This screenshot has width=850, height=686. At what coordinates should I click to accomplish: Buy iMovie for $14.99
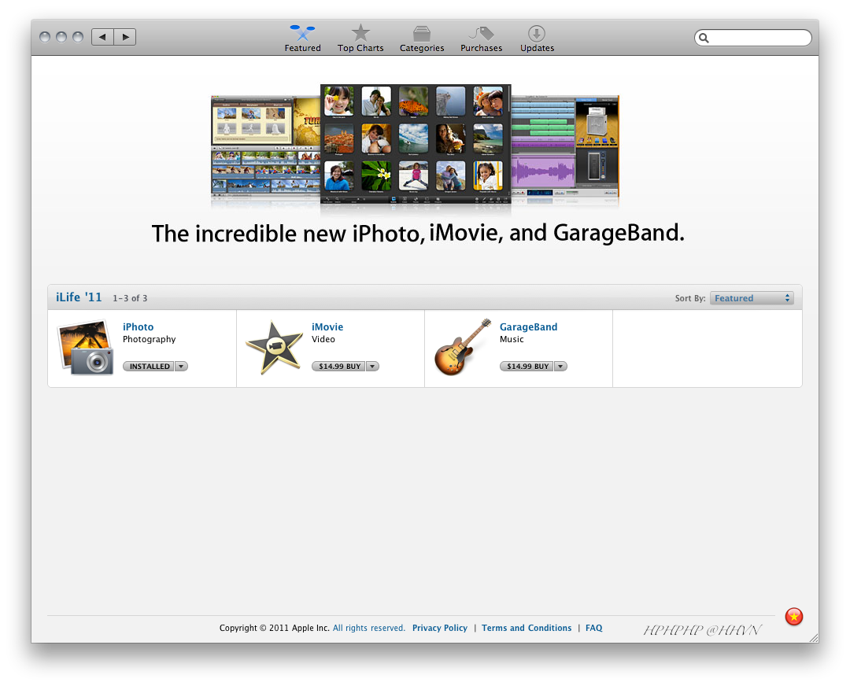[x=339, y=366]
